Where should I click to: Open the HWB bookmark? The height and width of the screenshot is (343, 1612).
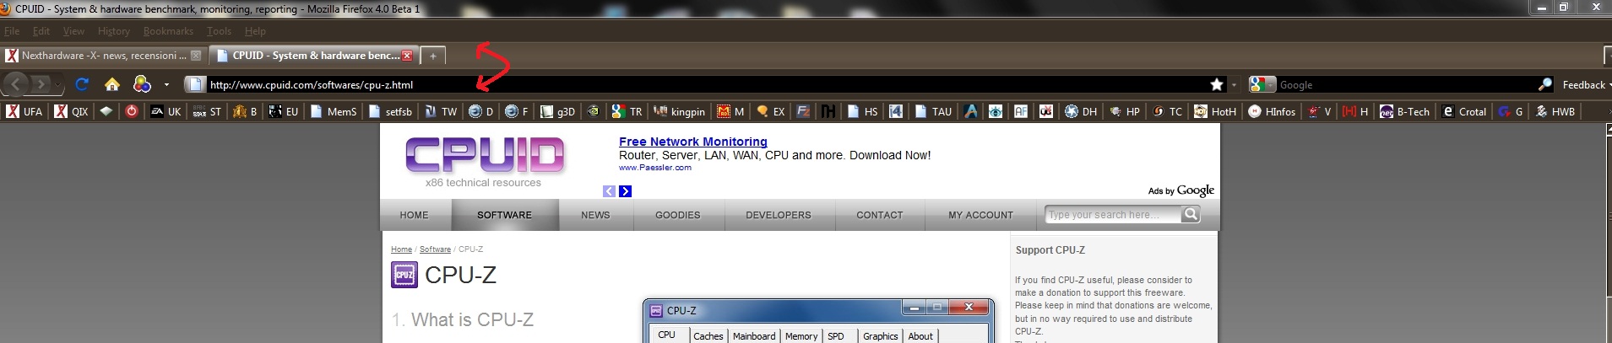tap(1555, 111)
